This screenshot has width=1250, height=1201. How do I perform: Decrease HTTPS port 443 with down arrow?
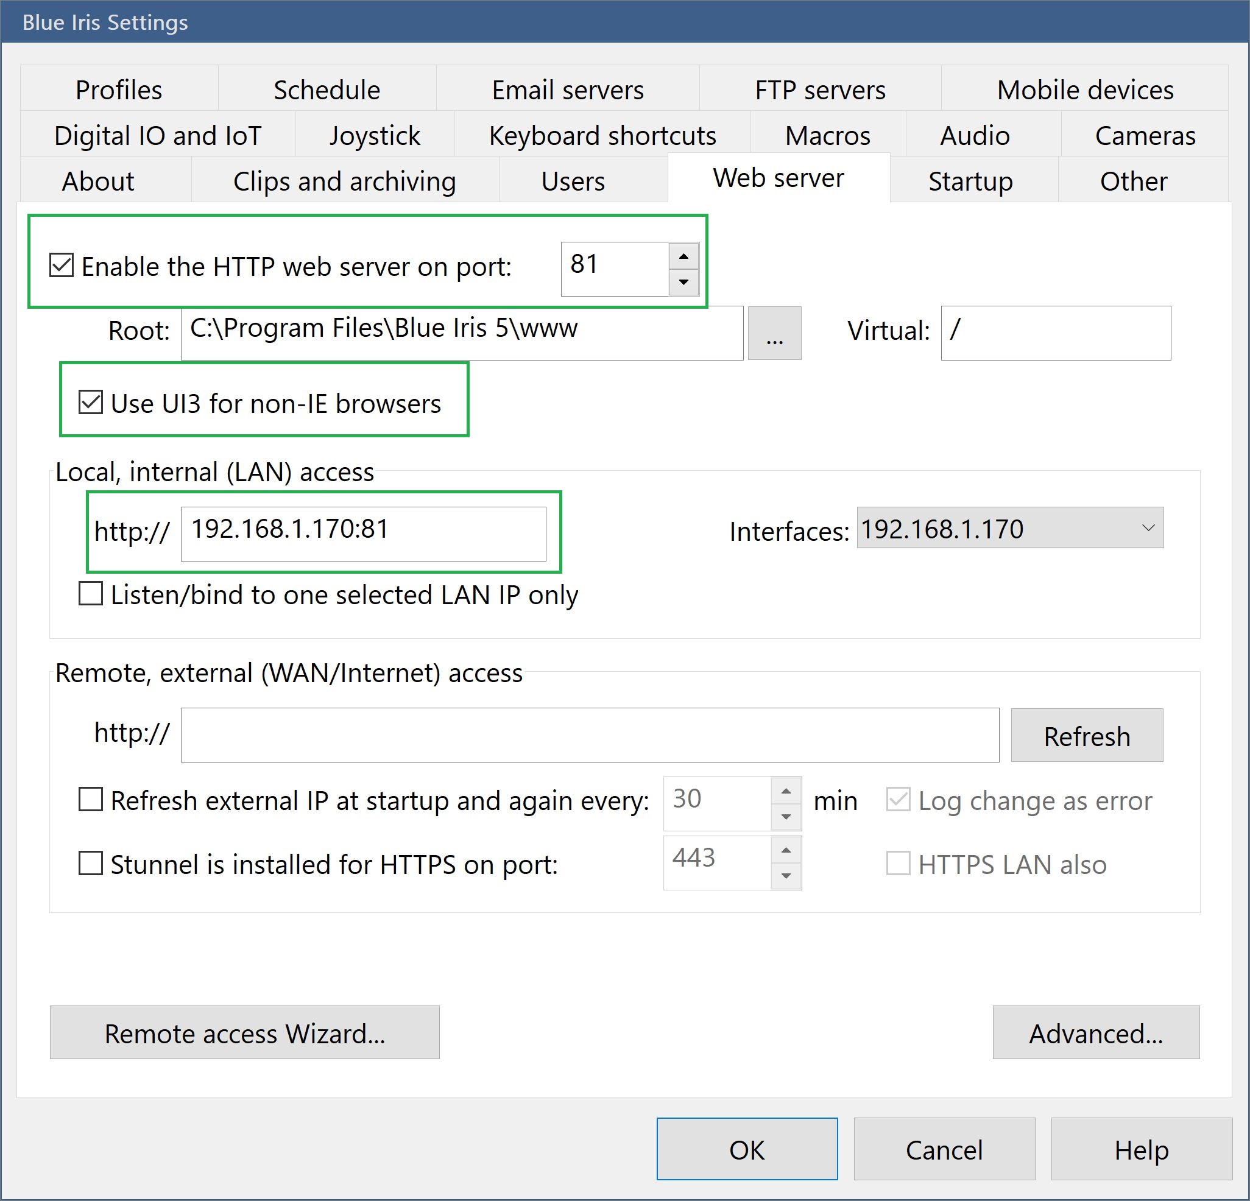pyautogui.click(x=786, y=876)
